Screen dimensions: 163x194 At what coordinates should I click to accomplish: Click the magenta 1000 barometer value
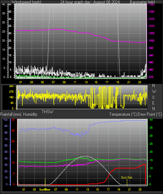pos(151,41)
